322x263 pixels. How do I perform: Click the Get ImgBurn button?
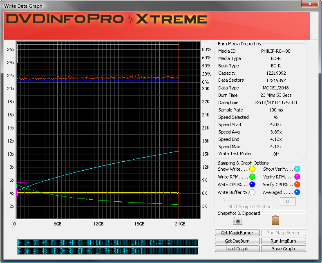pos(237,241)
